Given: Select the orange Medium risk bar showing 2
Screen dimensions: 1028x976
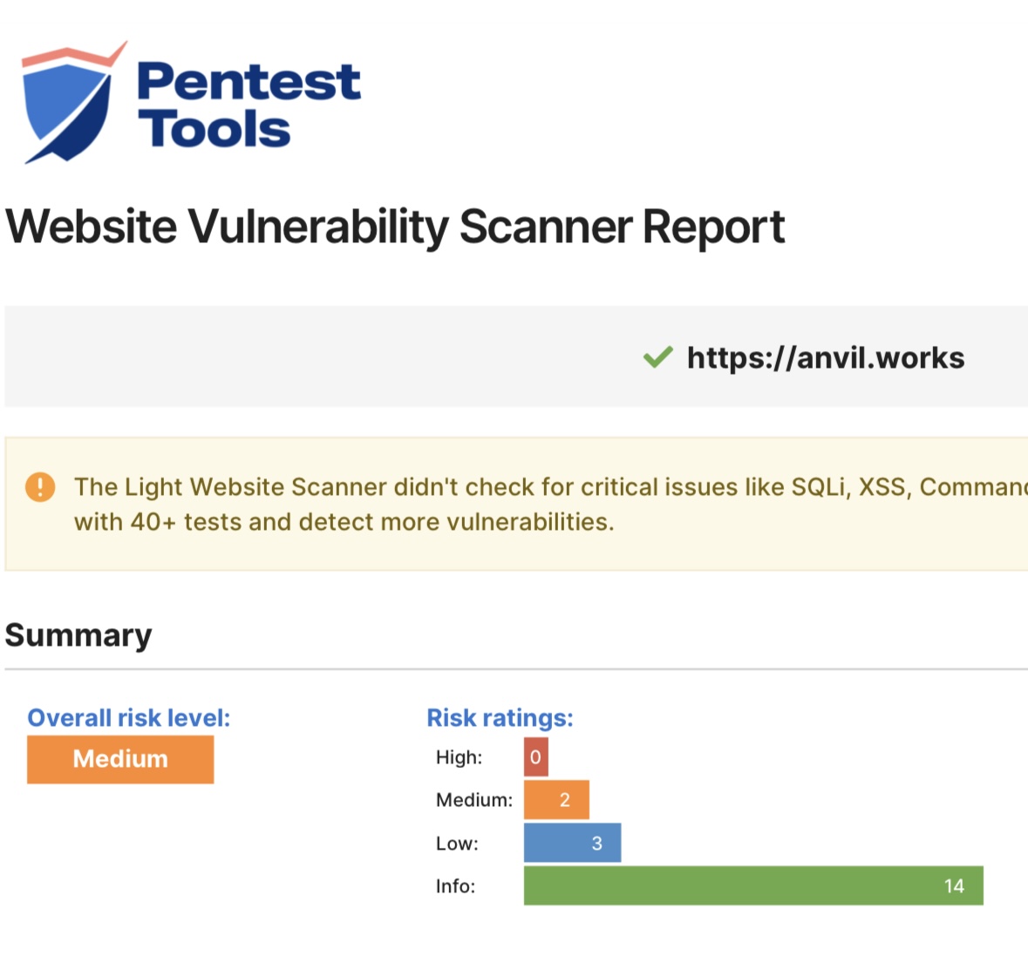Looking at the screenshot, I should pos(556,800).
